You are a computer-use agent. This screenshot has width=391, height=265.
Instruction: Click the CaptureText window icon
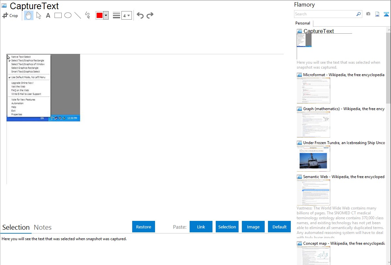coord(4,6)
